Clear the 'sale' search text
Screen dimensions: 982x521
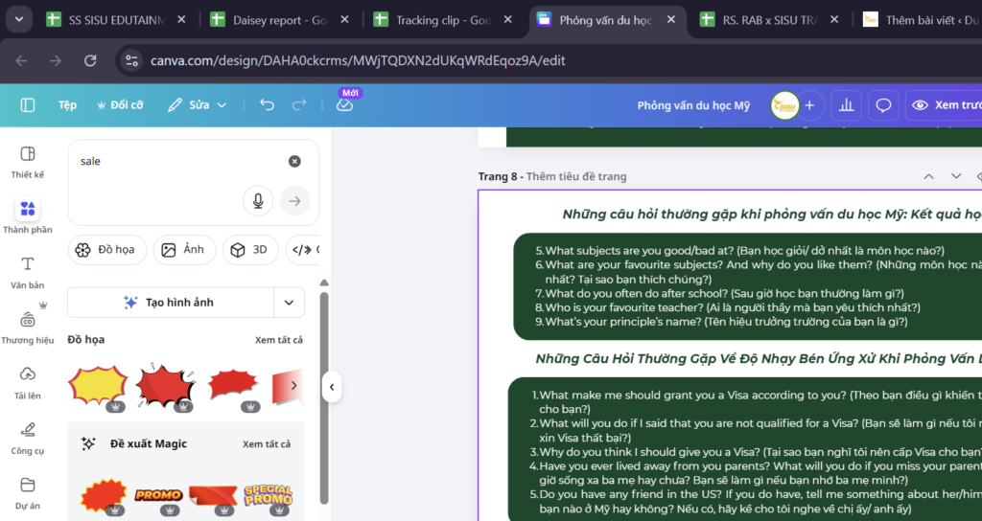point(294,161)
